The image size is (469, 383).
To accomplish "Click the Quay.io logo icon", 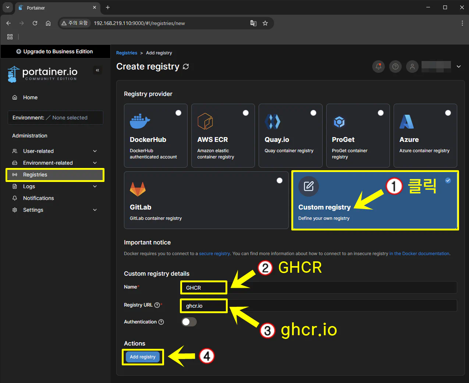I will click(x=273, y=122).
